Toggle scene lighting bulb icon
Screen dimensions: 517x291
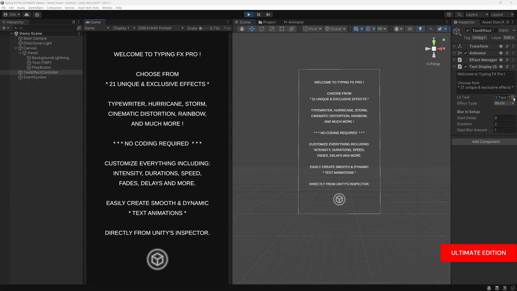pos(420,29)
